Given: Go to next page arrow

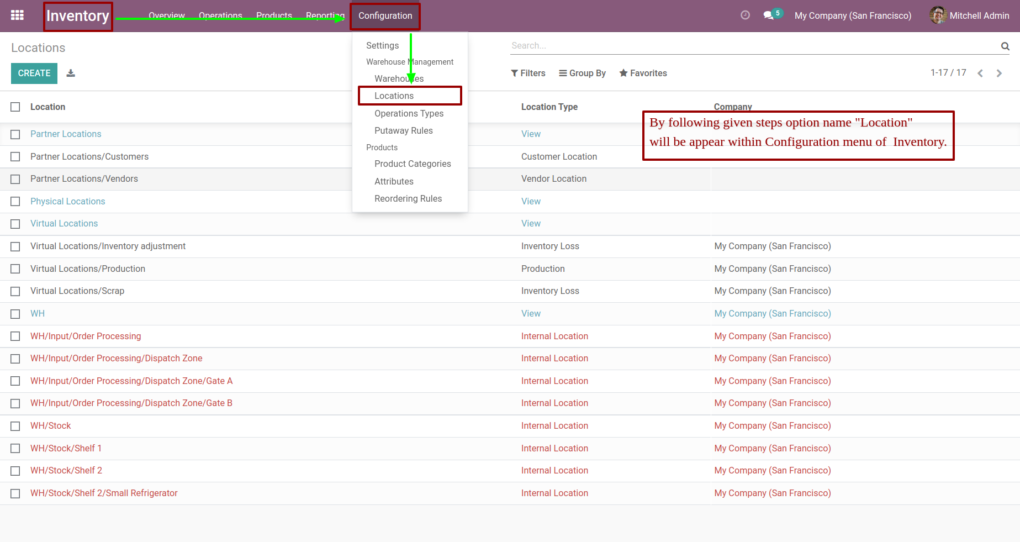Looking at the screenshot, I should pos(999,73).
